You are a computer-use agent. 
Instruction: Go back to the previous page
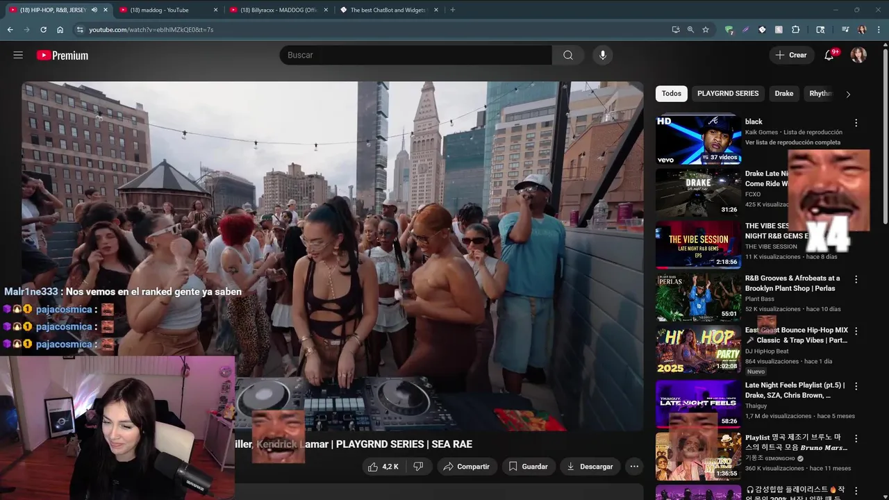pos(10,30)
